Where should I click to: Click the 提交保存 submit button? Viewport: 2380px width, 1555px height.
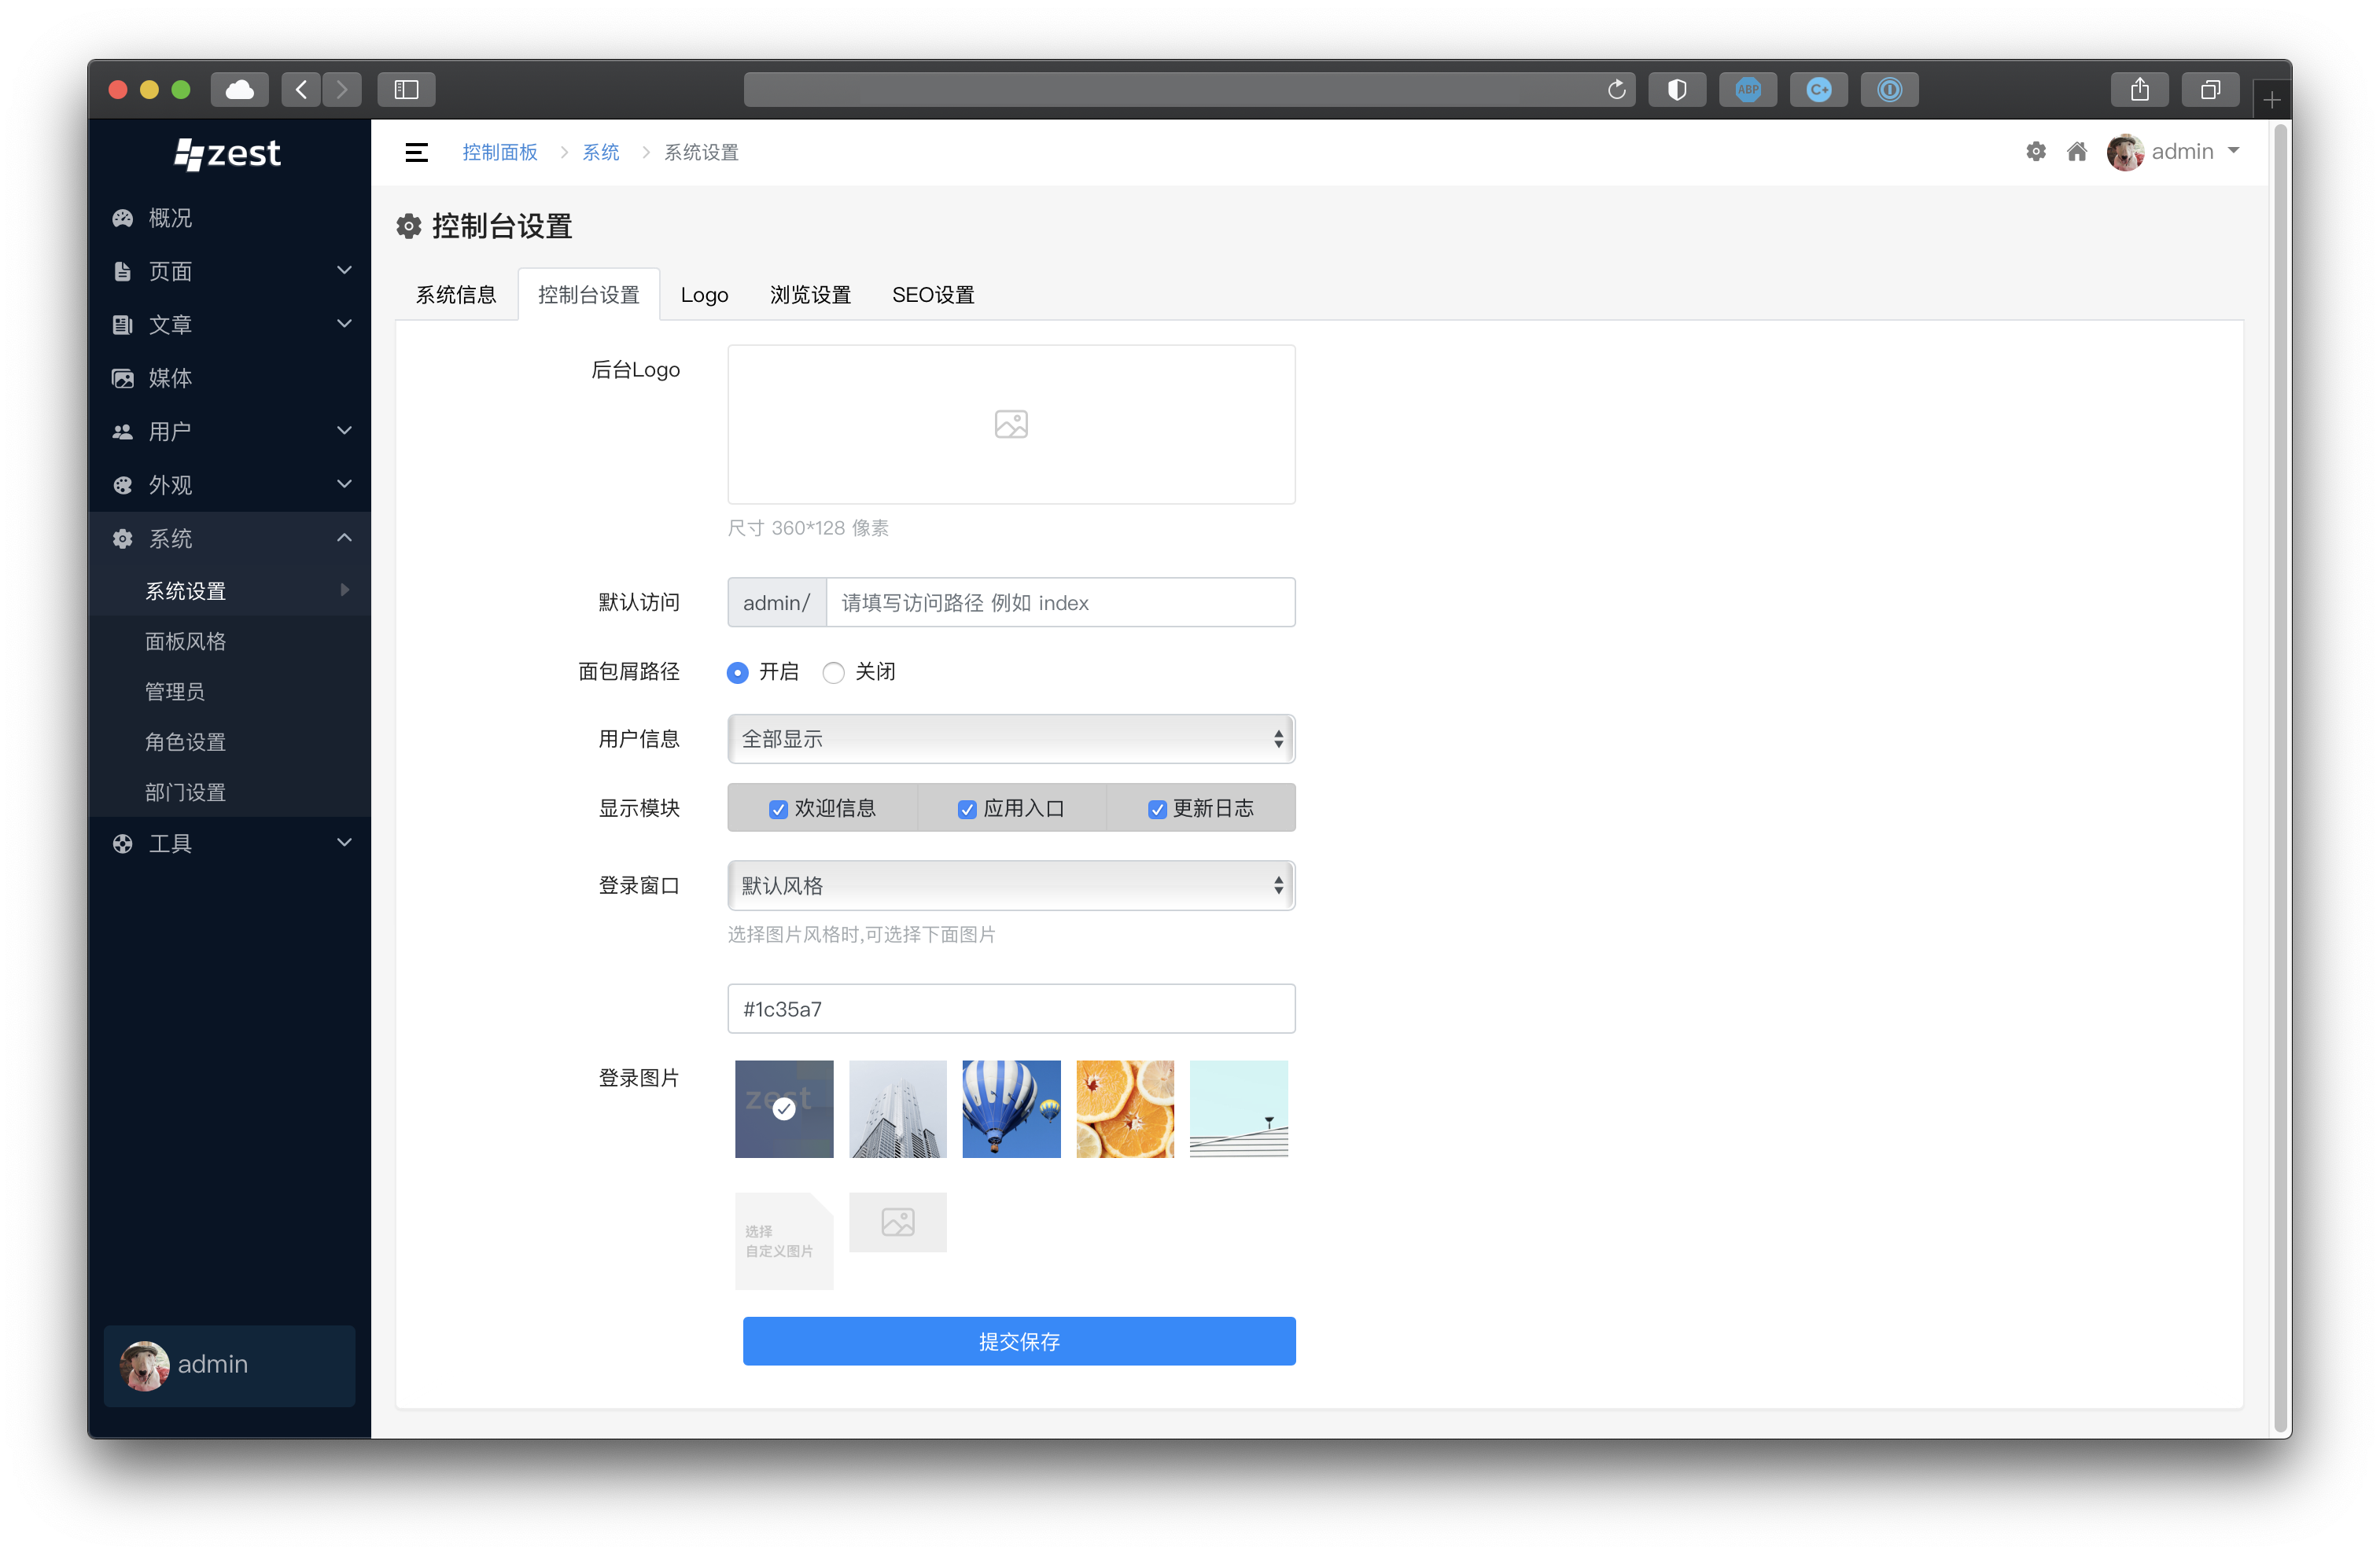tap(1019, 1341)
